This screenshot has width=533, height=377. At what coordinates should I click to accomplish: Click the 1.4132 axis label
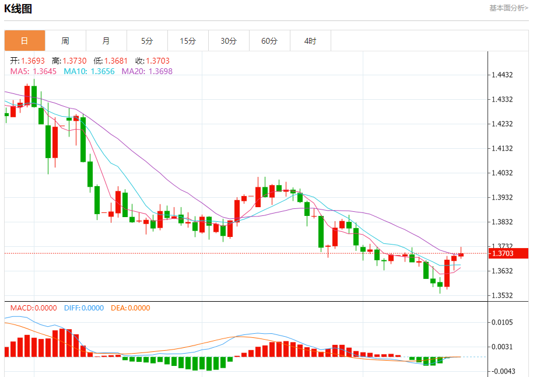502,148
